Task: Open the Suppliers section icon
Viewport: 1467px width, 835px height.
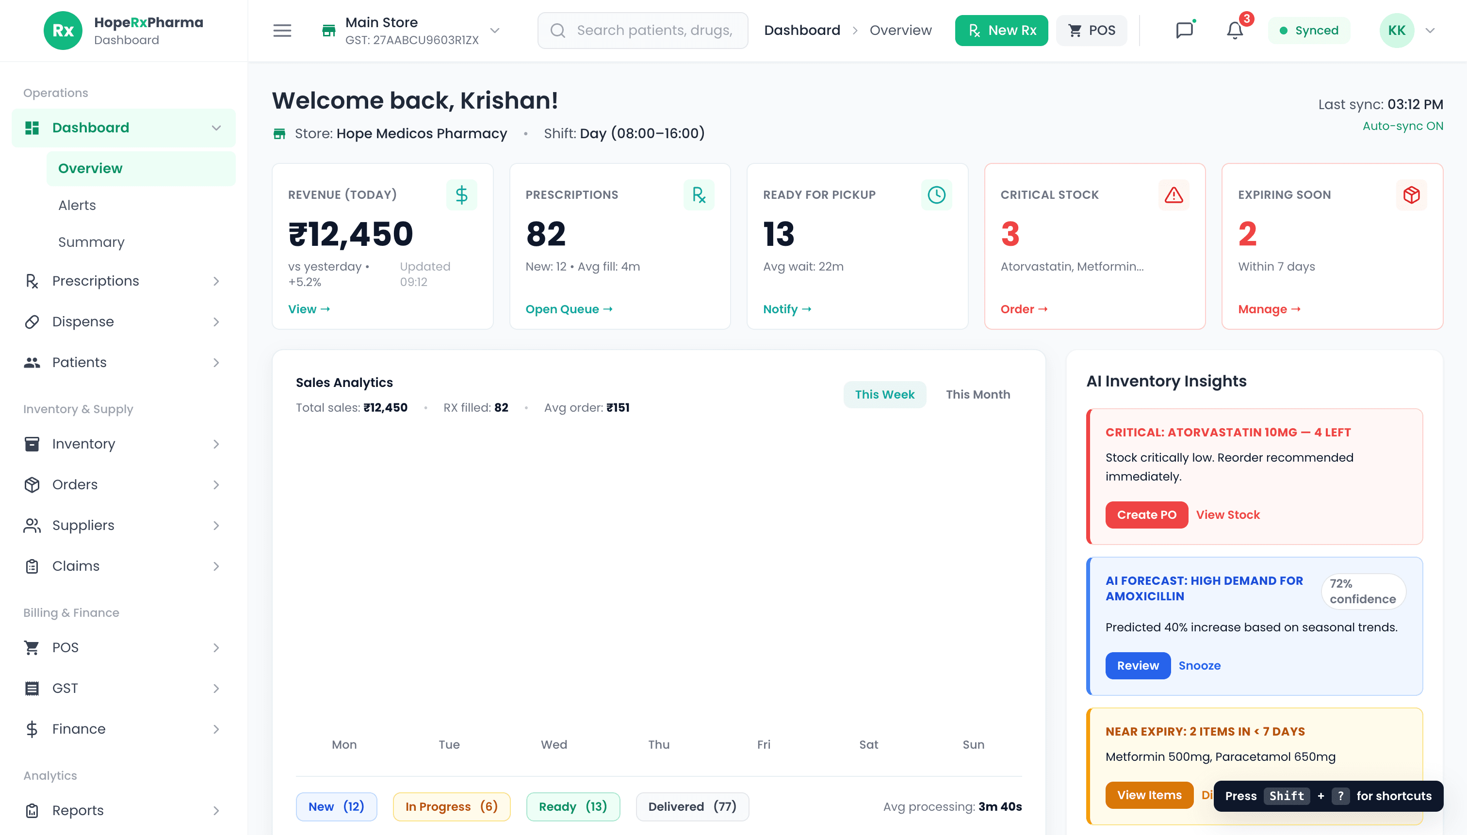Action: pos(32,525)
